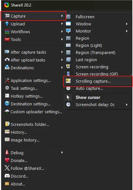Open Hotkey settings...
The image size is (133, 190).
(34, 96)
